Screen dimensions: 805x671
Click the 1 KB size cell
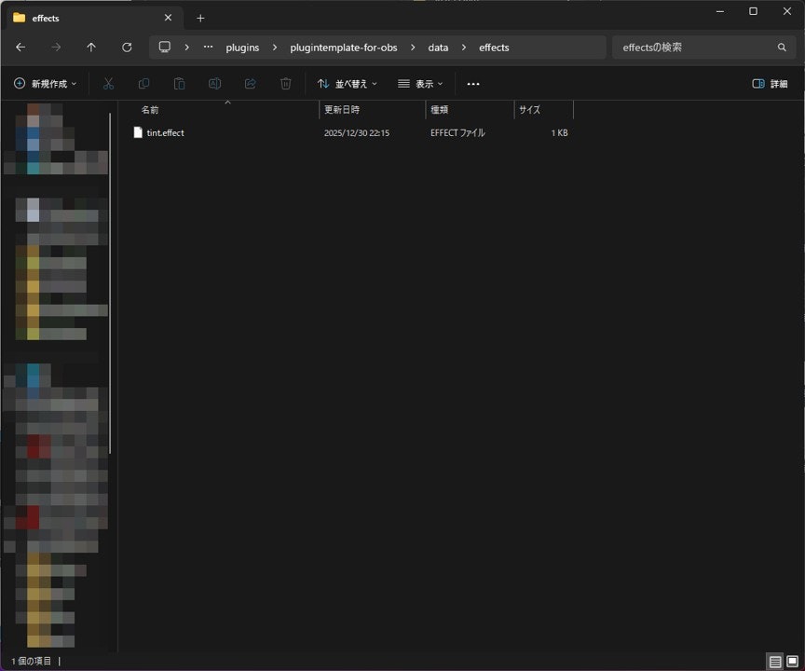560,133
